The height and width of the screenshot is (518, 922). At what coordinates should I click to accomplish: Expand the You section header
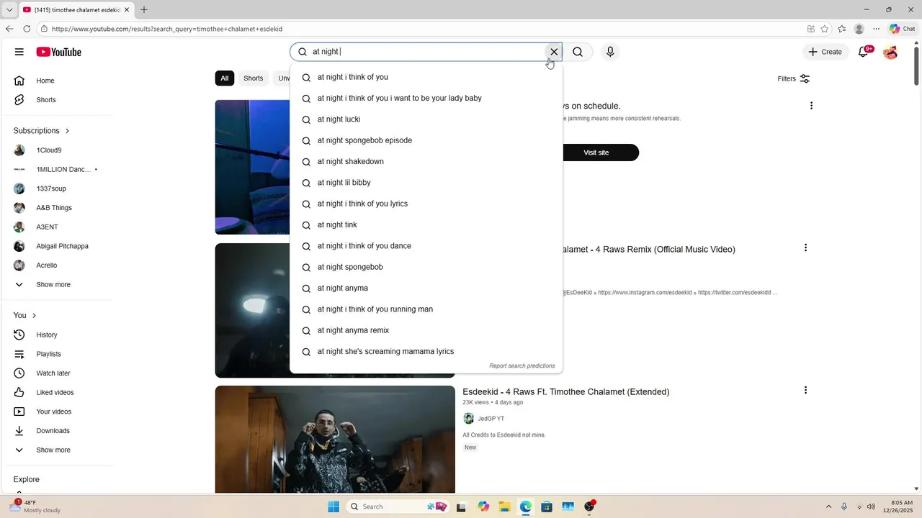point(25,316)
